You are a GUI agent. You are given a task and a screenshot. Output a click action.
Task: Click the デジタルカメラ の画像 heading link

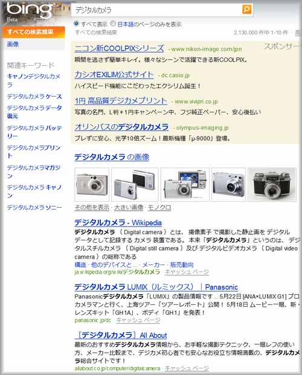[x=112, y=157]
